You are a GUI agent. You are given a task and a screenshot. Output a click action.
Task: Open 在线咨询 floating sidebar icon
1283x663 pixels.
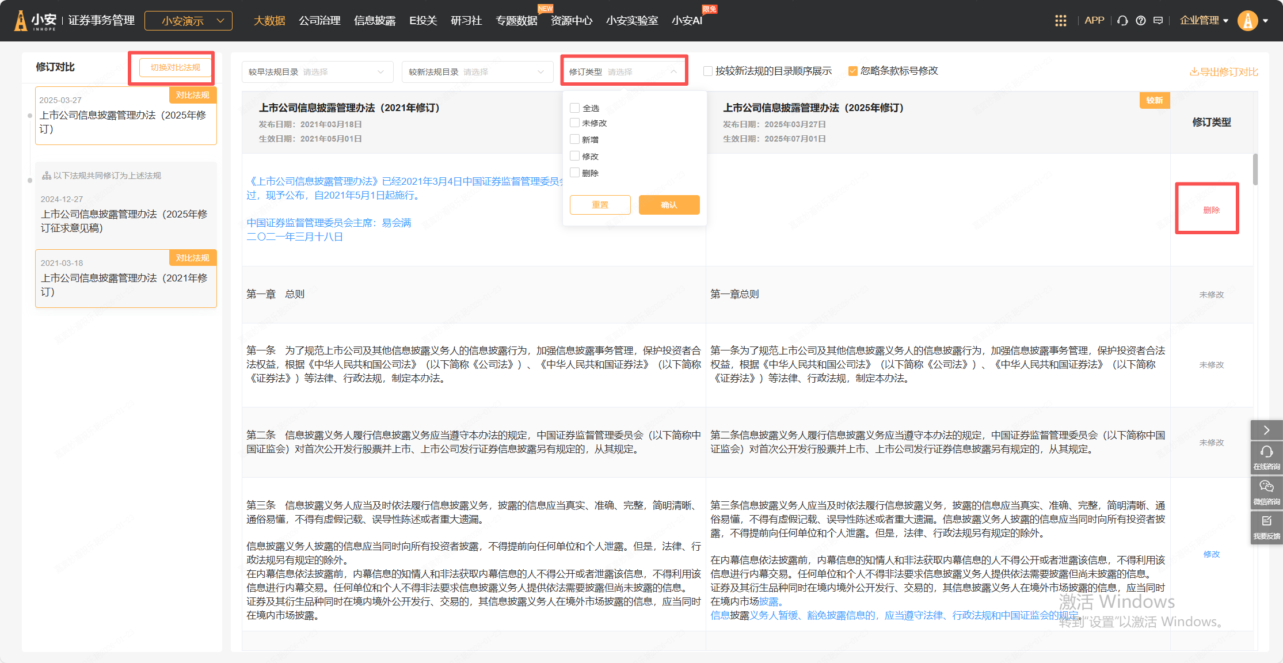click(x=1266, y=456)
